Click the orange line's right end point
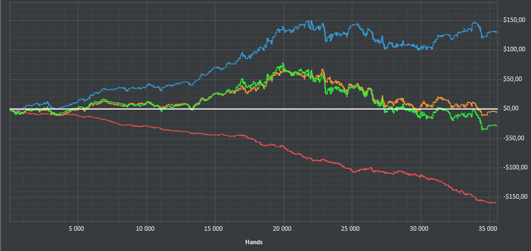The image size is (531, 251). (496, 112)
